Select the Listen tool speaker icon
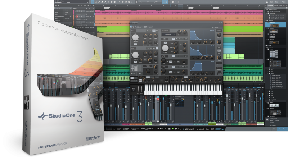 114,2
